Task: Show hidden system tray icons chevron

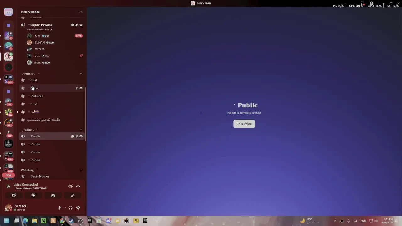Action: click(x=335, y=221)
